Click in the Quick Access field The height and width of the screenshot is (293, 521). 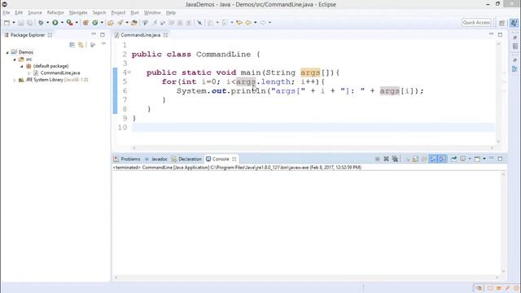pos(476,22)
